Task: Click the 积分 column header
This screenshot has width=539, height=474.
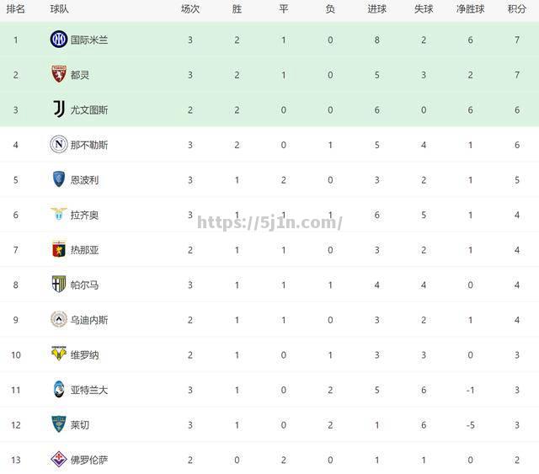Action: [516, 9]
